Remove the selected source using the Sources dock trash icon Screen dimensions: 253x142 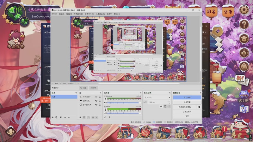tap(84, 117)
